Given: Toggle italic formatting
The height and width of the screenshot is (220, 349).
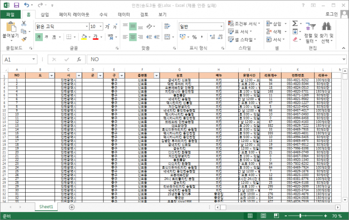Looking at the screenshot, I should point(46,37).
